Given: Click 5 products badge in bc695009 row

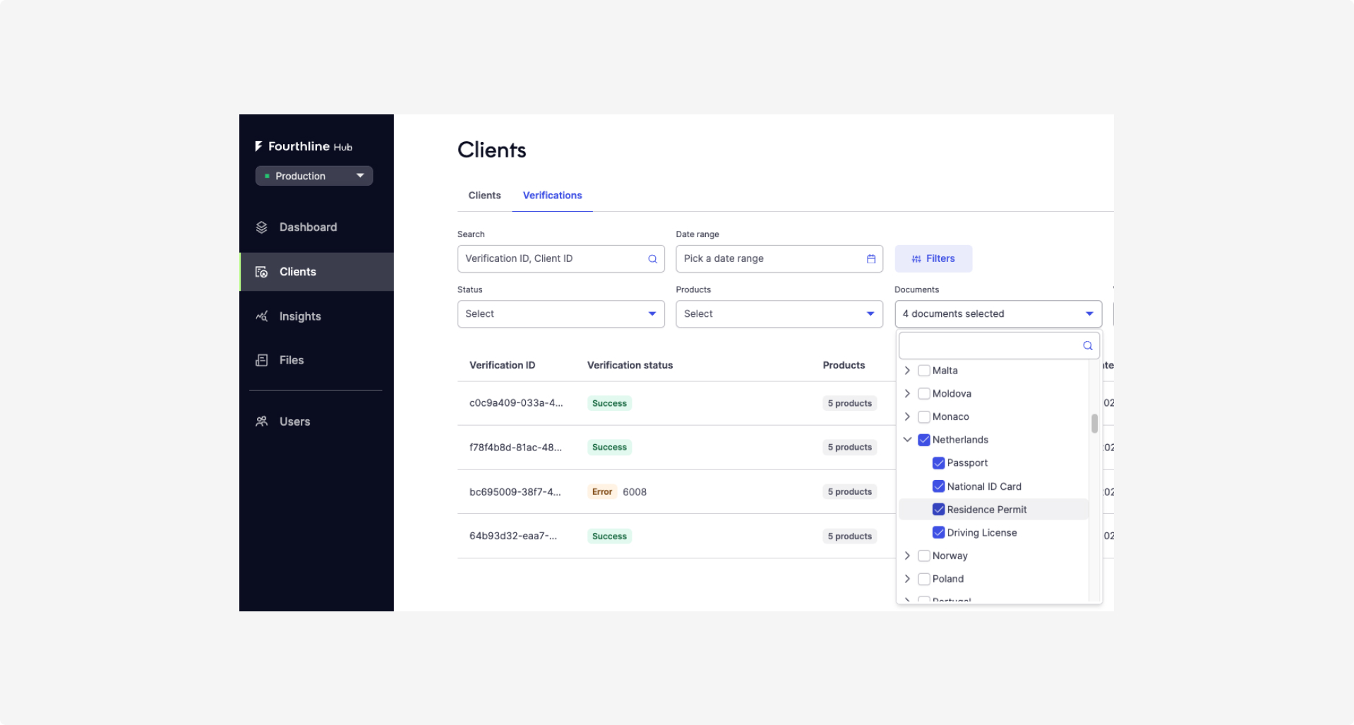Looking at the screenshot, I should pos(849,492).
